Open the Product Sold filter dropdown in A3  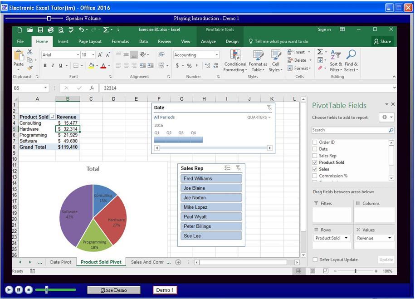pyautogui.click(x=53, y=117)
